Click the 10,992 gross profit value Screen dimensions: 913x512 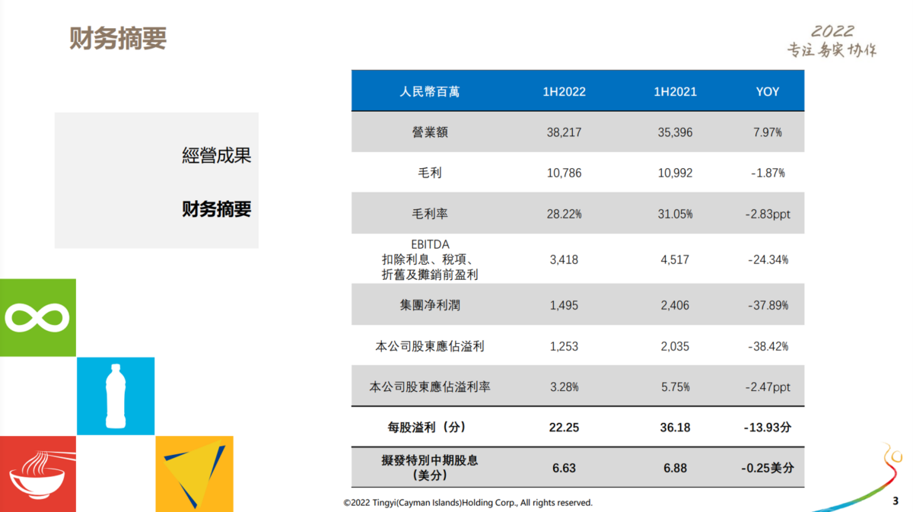[675, 173]
